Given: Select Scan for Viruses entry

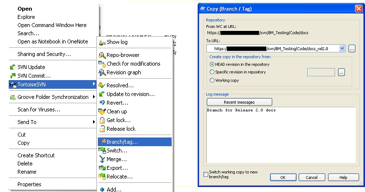Looking at the screenshot, I should (39, 110).
